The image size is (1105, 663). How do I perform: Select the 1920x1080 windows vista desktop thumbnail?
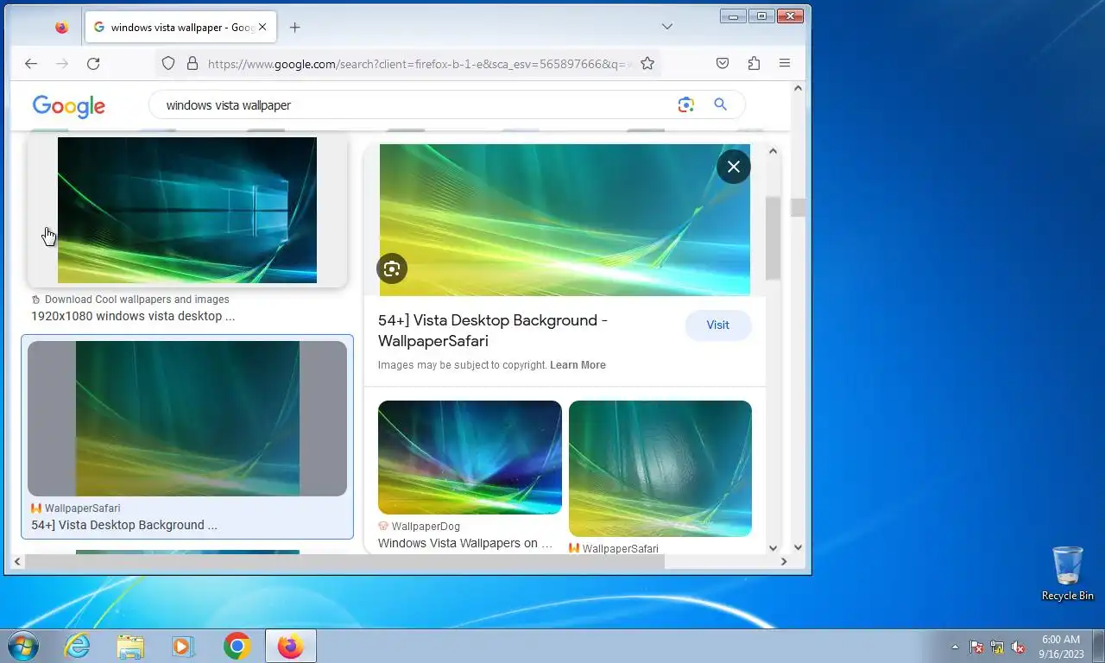(x=187, y=210)
